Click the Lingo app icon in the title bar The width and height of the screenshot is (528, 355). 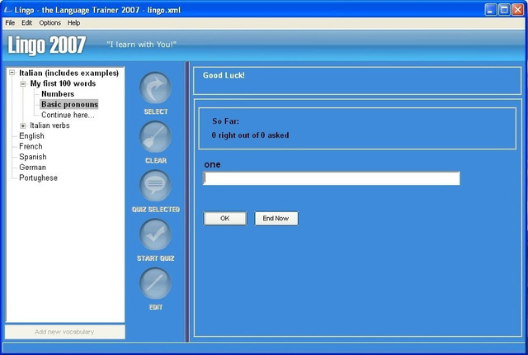[x=7, y=10]
